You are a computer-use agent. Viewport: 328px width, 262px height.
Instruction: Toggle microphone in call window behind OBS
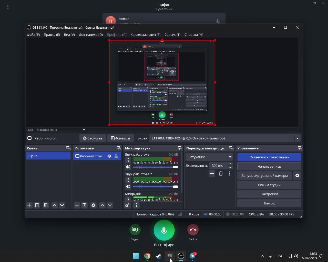coord(164,230)
